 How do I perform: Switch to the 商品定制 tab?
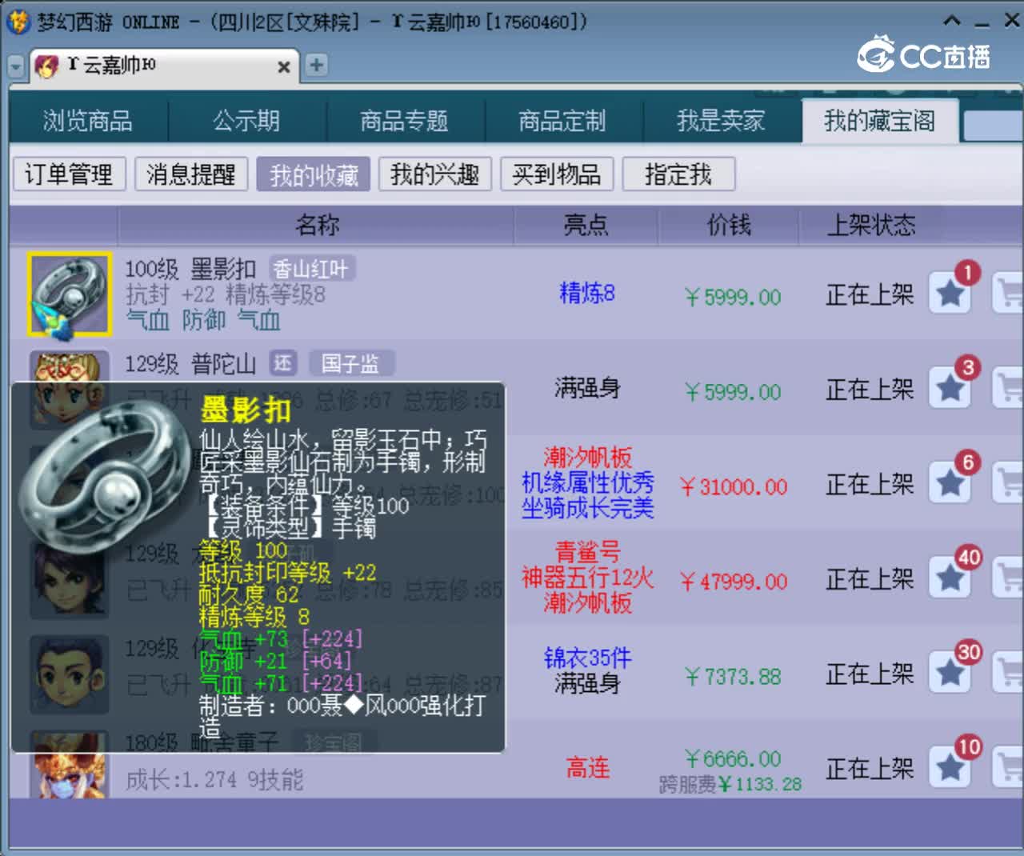(x=563, y=121)
